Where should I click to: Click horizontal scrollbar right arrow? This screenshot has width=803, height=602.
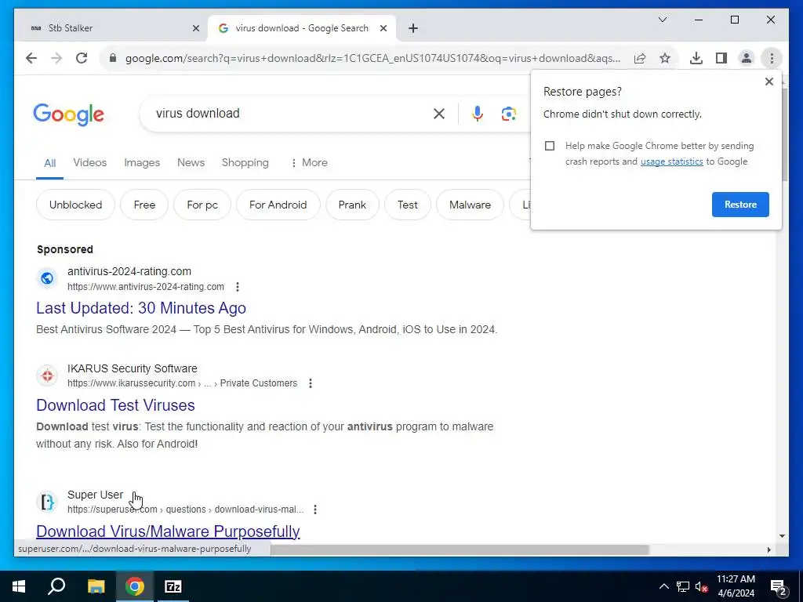[768, 549]
